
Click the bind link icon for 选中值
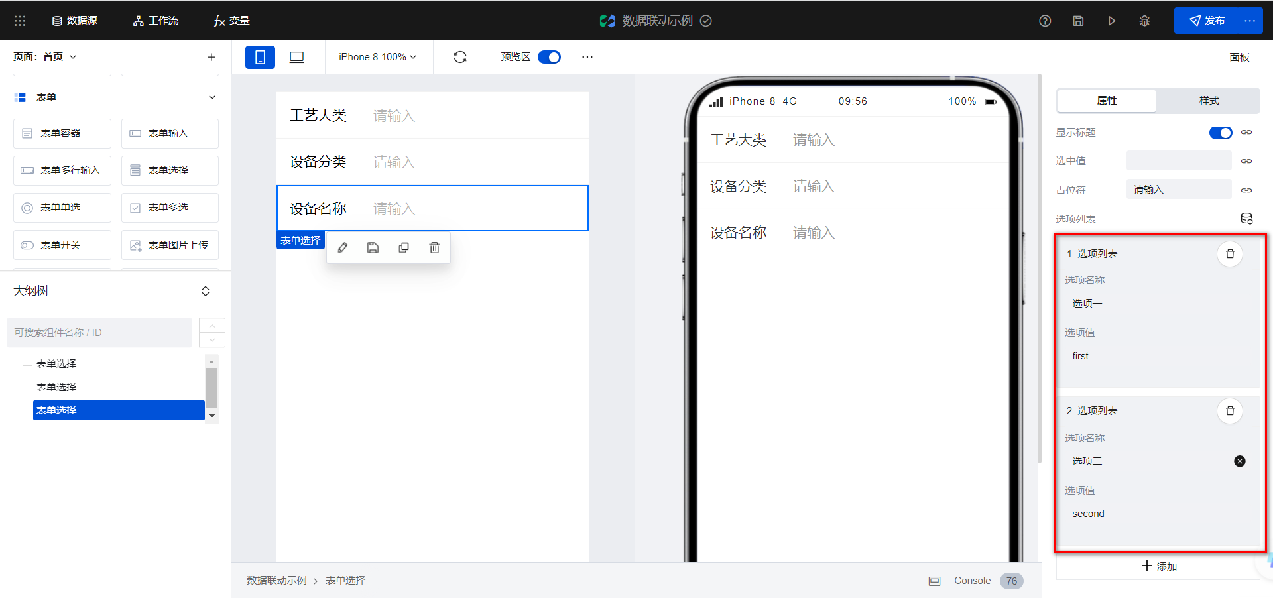1246,161
